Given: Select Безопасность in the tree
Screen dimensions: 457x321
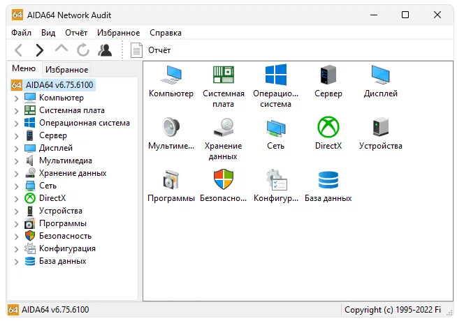Looking at the screenshot, I should click(x=65, y=236).
